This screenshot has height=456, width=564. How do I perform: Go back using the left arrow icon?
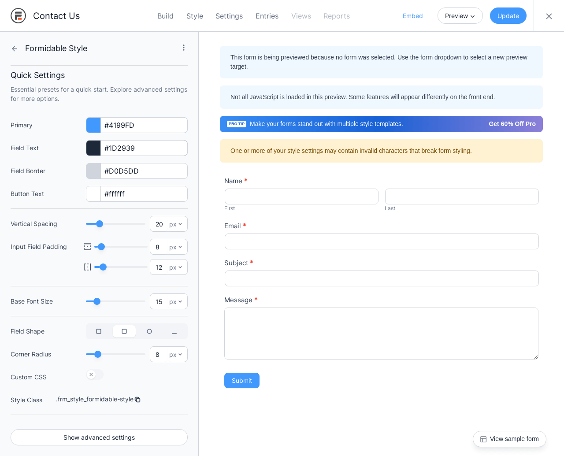pyautogui.click(x=15, y=48)
